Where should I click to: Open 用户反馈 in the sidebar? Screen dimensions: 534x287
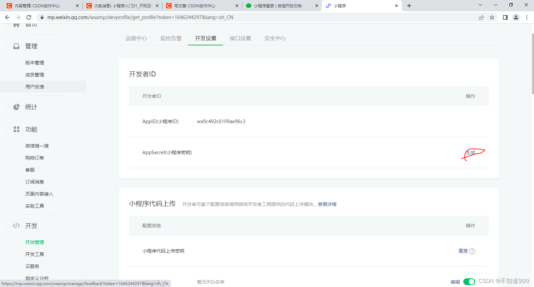35,87
